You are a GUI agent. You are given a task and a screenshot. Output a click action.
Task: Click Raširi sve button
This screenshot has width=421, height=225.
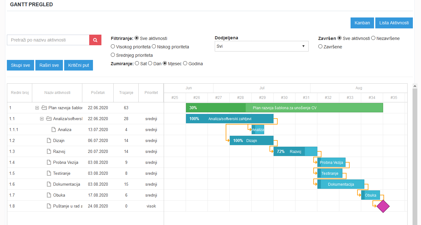pyautogui.click(x=49, y=65)
